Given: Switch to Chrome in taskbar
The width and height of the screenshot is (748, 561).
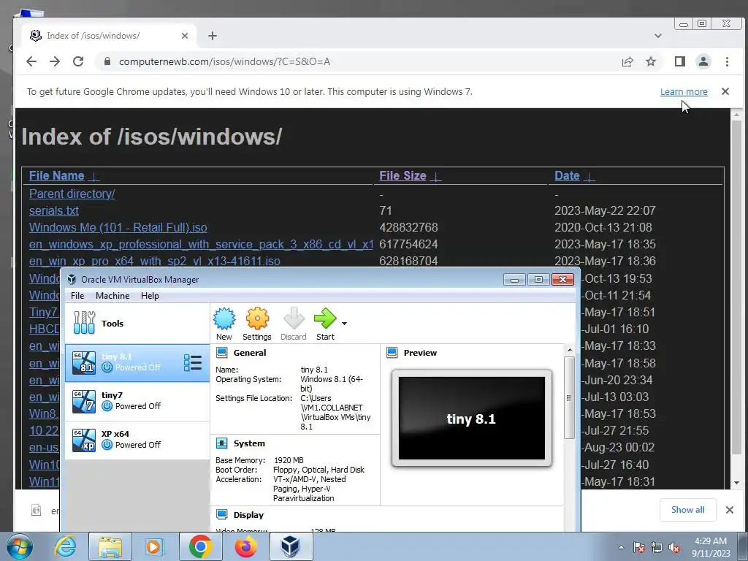Looking at the screenshot, I should [200, 546].
